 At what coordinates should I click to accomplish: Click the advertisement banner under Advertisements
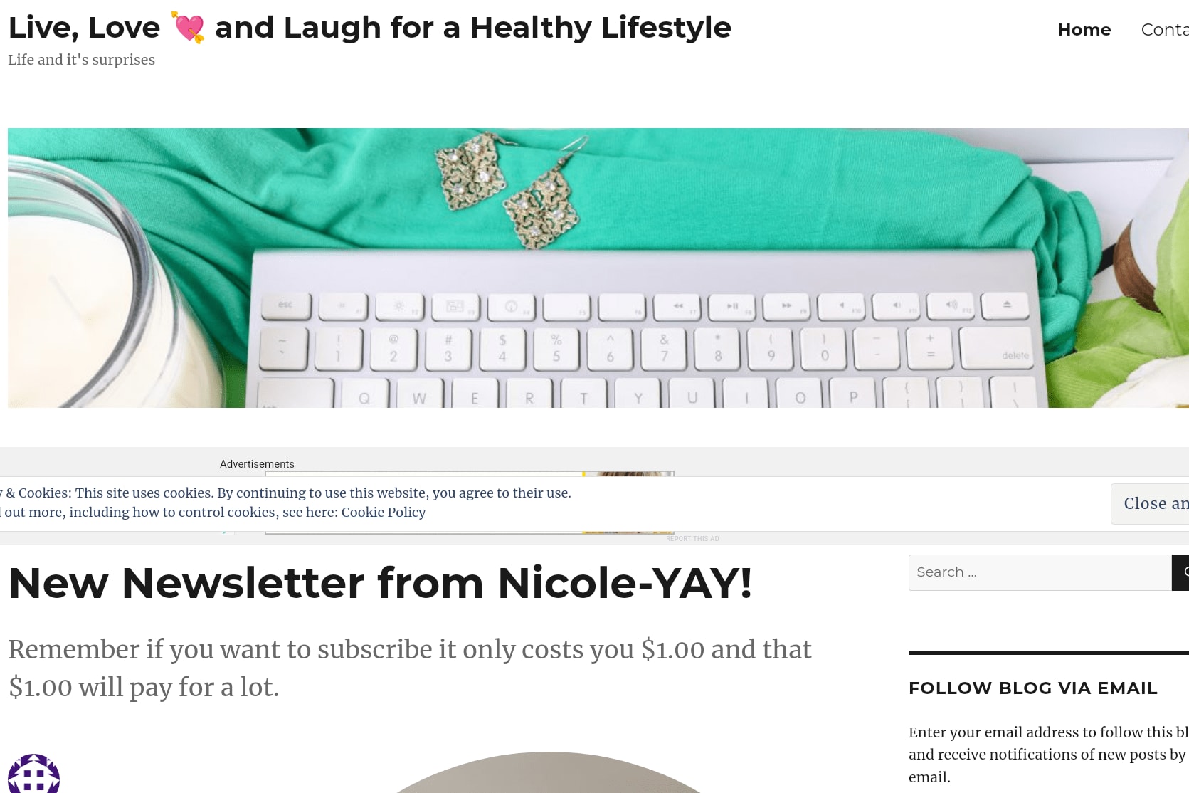point(469,502)
